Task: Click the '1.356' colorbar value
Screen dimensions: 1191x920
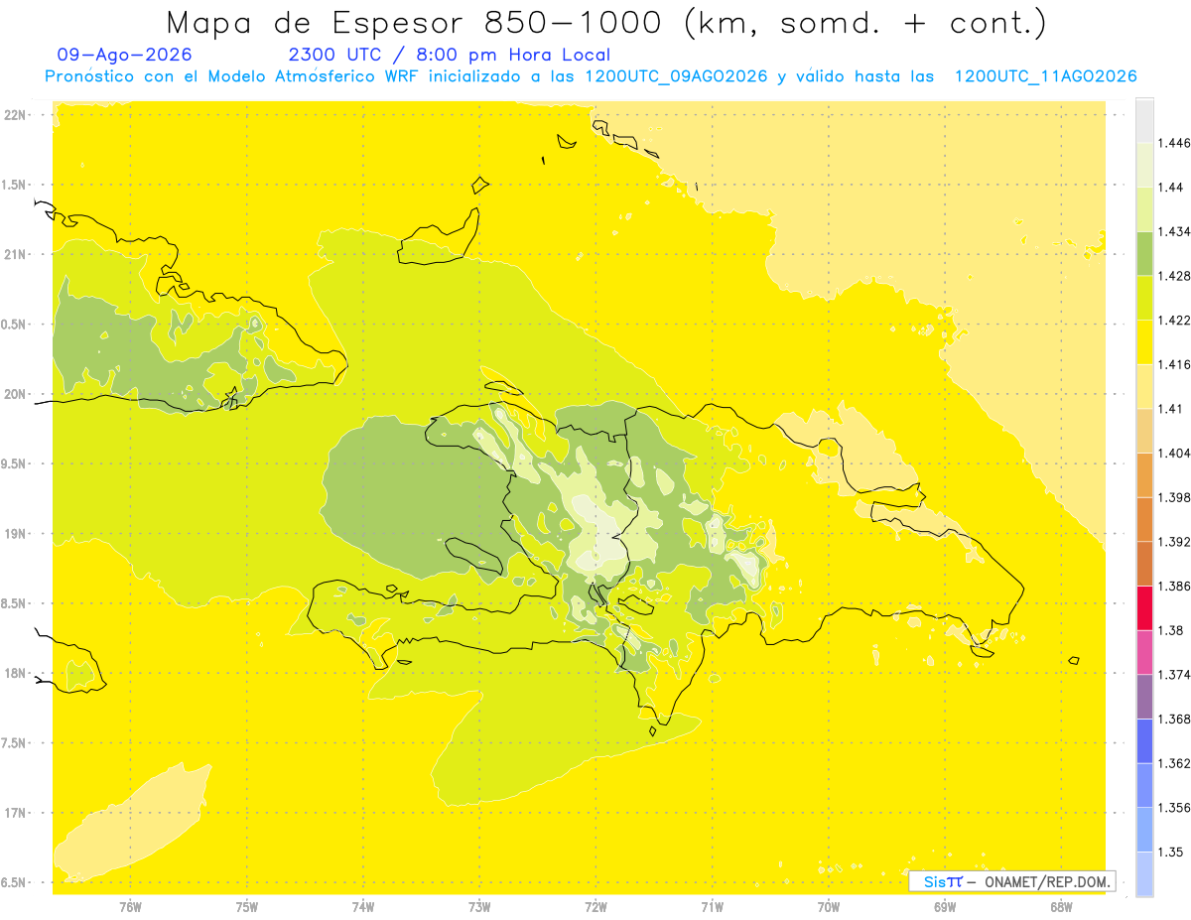Action: click(x=1173, y=808)
